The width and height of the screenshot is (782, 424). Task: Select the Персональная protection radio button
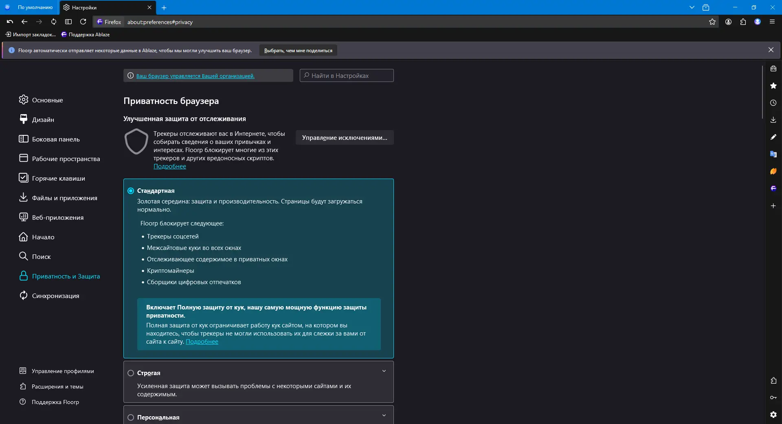(x=131, y=417)
